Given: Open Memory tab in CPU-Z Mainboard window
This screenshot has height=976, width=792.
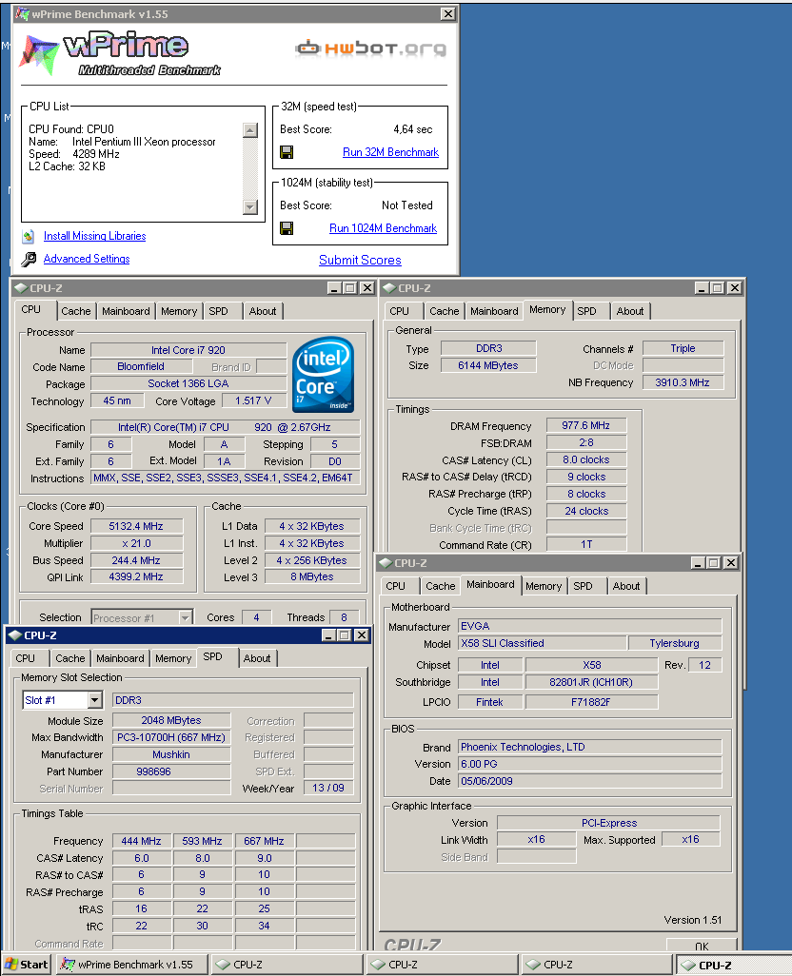Looking at the screenshot, I should (544, 586).
